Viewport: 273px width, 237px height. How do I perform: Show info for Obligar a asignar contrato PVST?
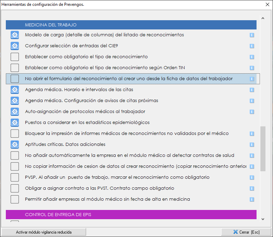252,188
